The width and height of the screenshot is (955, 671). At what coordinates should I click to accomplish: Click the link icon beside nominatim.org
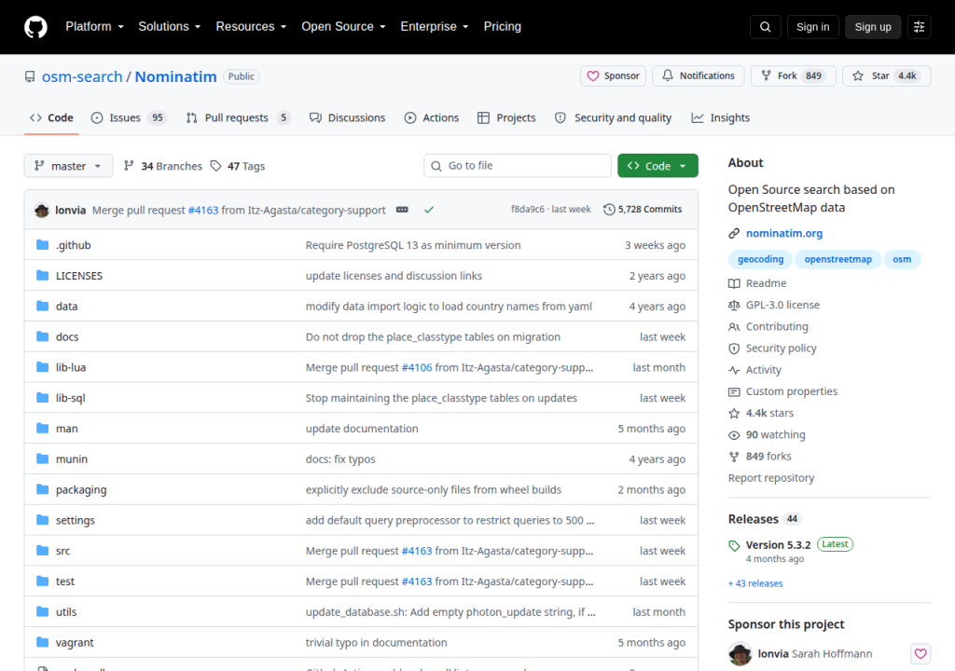tap(734, 233)
